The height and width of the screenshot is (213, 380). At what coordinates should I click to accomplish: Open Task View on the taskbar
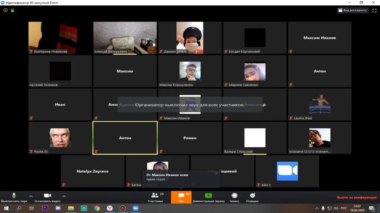click(31, 208)
